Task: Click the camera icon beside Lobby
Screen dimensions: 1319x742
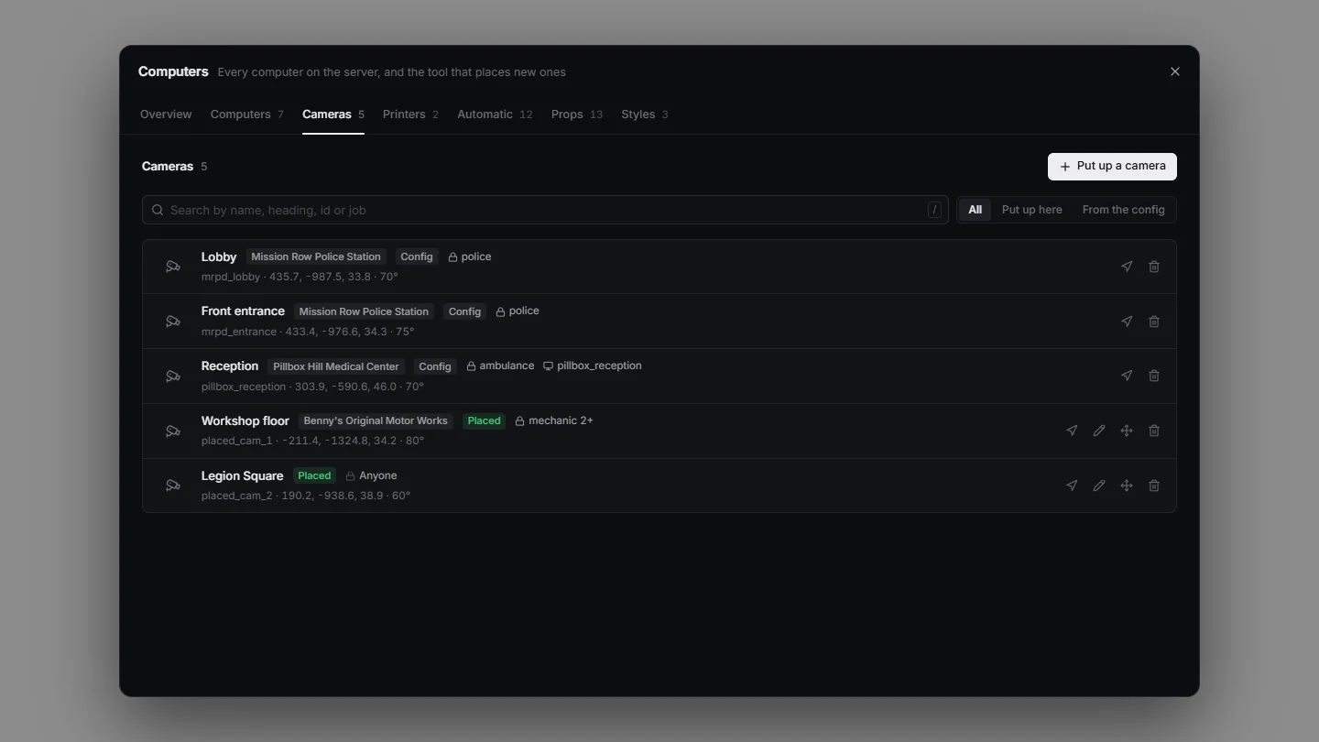Action: 173,267
